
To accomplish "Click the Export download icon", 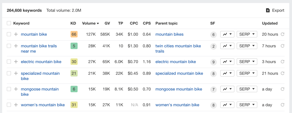I will (x=268, y=11).
